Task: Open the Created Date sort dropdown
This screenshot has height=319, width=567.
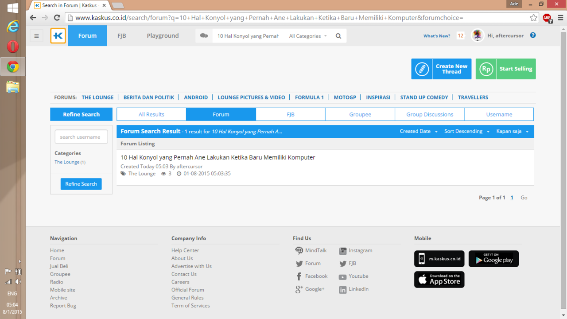Action: point(419,131)
